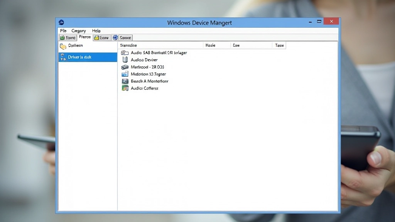This screenshot has width=395, height=222.
Task: Sort by the Tece column header
Action: [279, 45]
